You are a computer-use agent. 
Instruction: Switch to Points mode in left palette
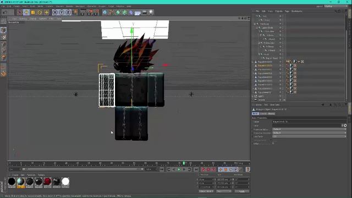pyautogui.click(x=4, y=44)
